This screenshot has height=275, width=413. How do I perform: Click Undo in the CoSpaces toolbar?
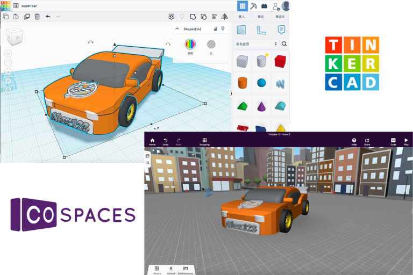(166, 142)
